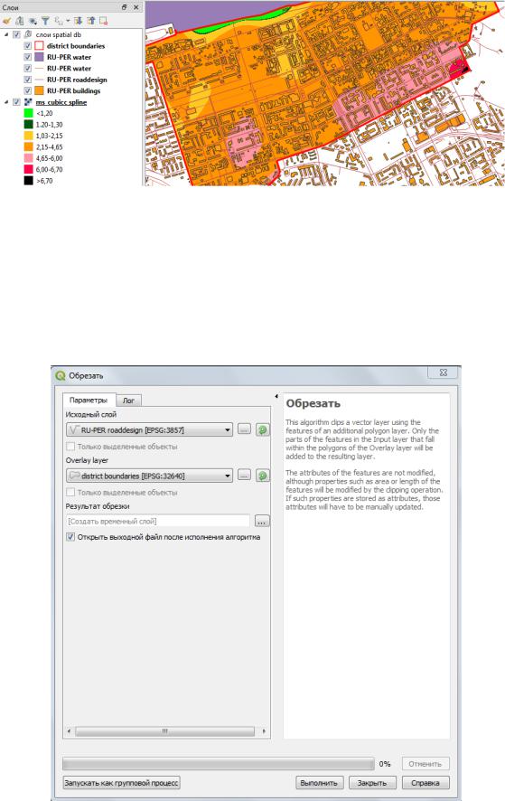Image resolution: width=505 pixels, height=801 pixels.
Task: Toggle filter legend by map content
Action: (x=45, y=21)
